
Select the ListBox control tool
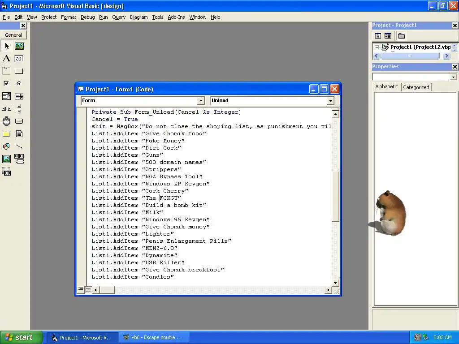tap(19, 96)
